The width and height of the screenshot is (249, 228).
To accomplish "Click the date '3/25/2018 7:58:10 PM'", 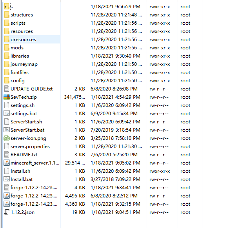I will pyautogui.click(x=115, y=138).
